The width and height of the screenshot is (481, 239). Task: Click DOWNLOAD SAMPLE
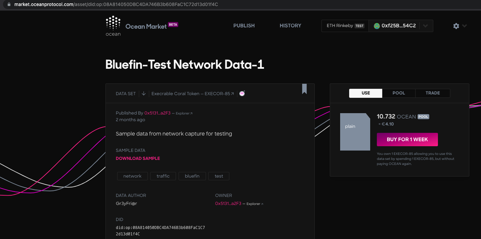[138, 158]
